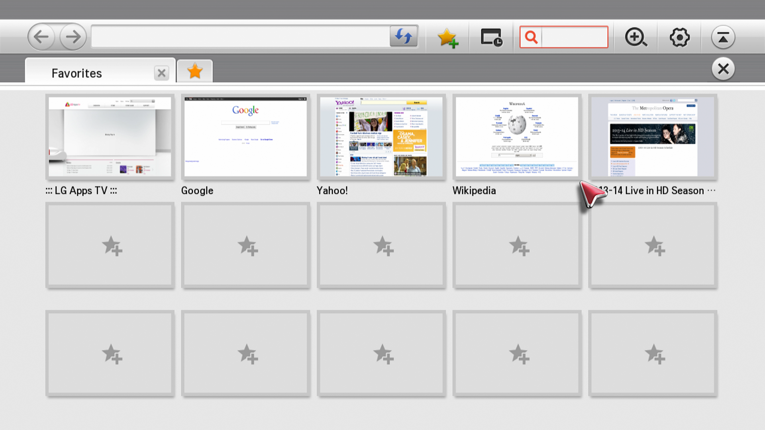Open the star favorites tab button
The image size is (765, 430).
click(x=195, y=71)
